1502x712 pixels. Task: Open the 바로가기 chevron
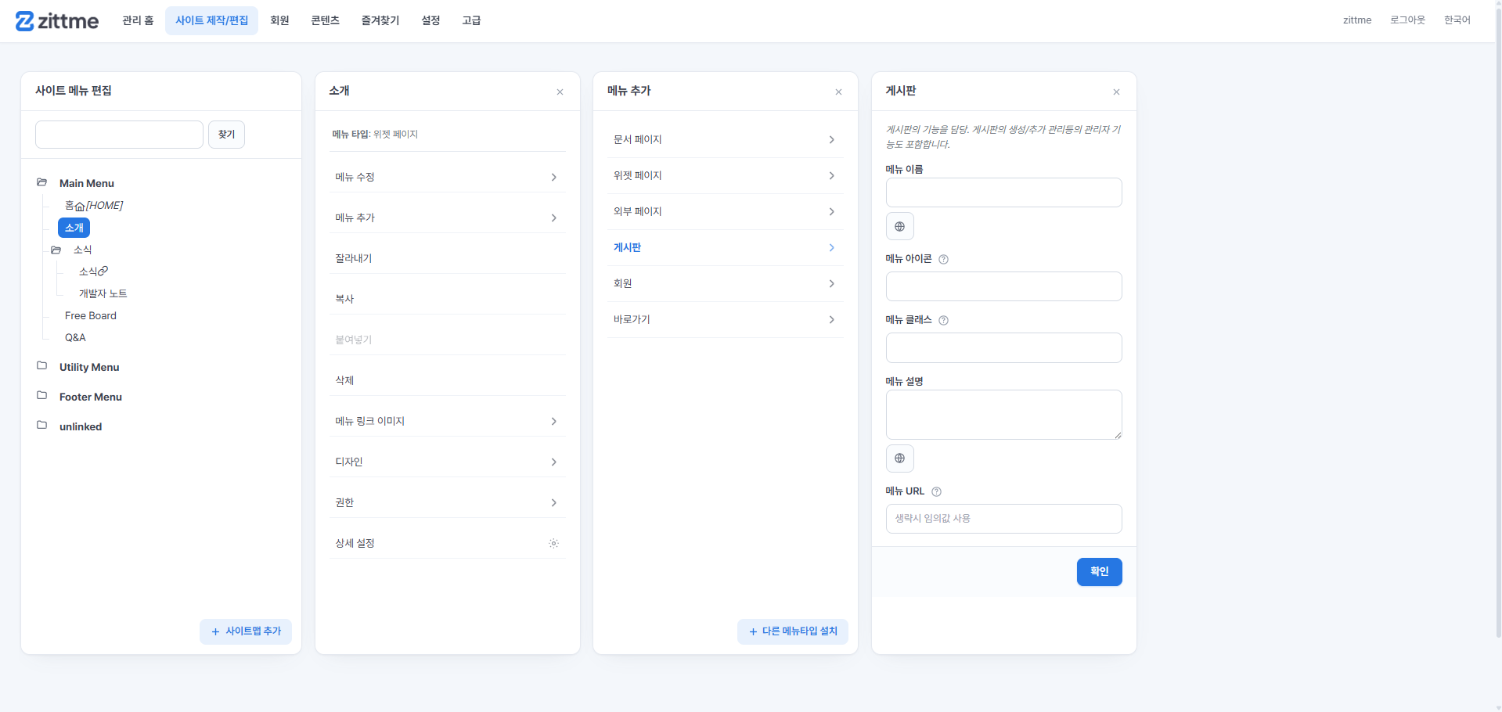[831, 320]
